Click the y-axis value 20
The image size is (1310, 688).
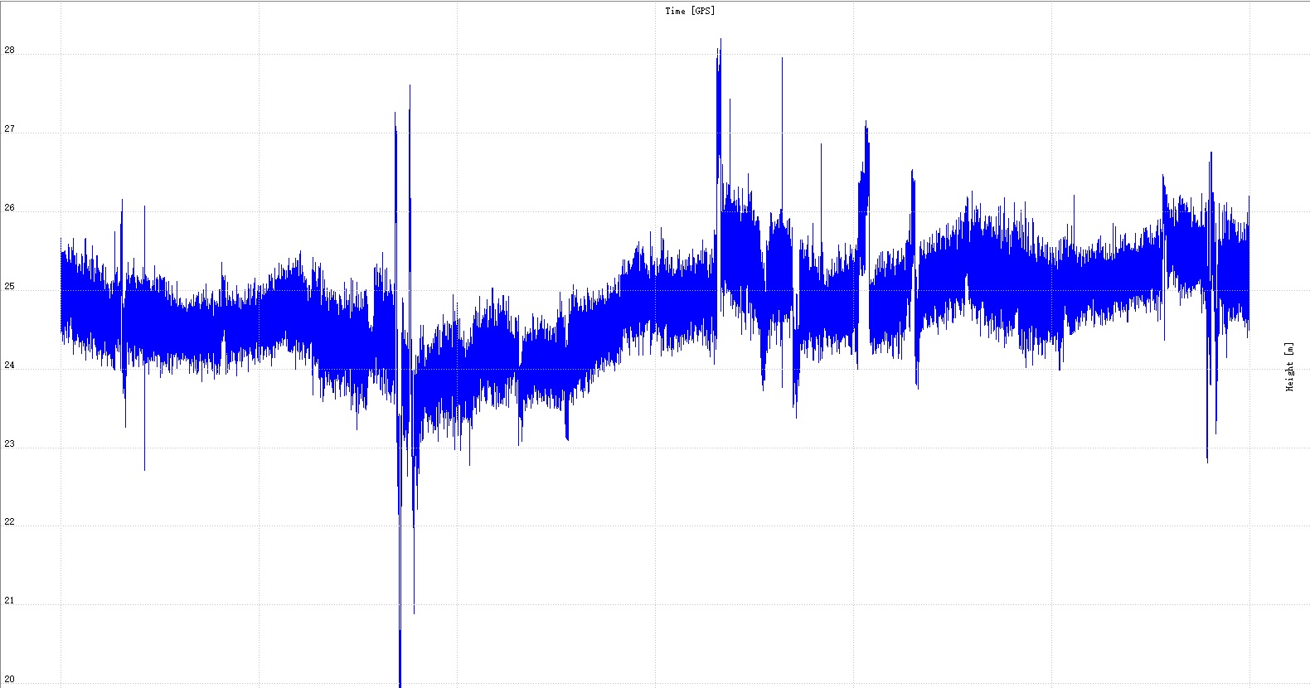pyautogui.click(x=10, y=680)
